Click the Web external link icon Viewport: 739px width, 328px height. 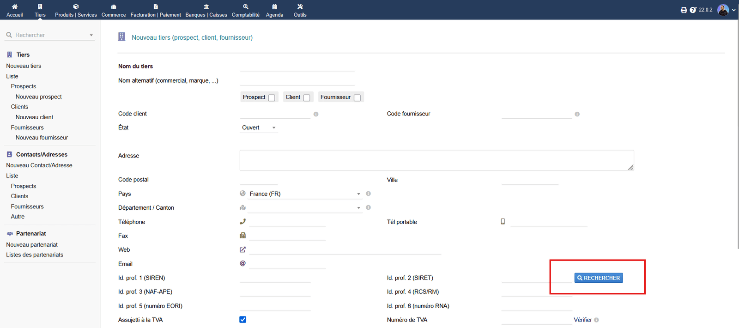coord(242,249)
